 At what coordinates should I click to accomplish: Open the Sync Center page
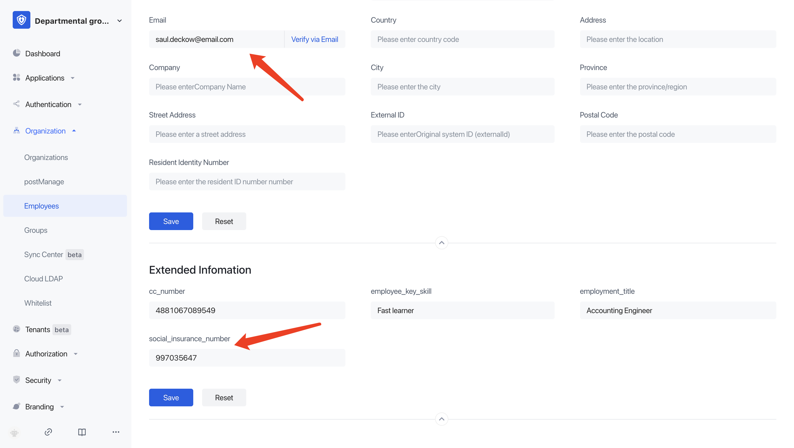pos(43,254)
